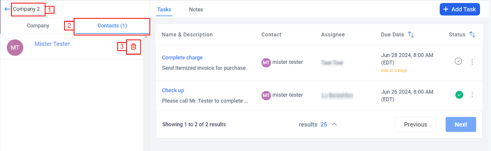Image resolution: width=491 pixels, height=151 pixels.
Task: Delete contact Mister Tester with trash icon
Action: click(x=133, y=47)
